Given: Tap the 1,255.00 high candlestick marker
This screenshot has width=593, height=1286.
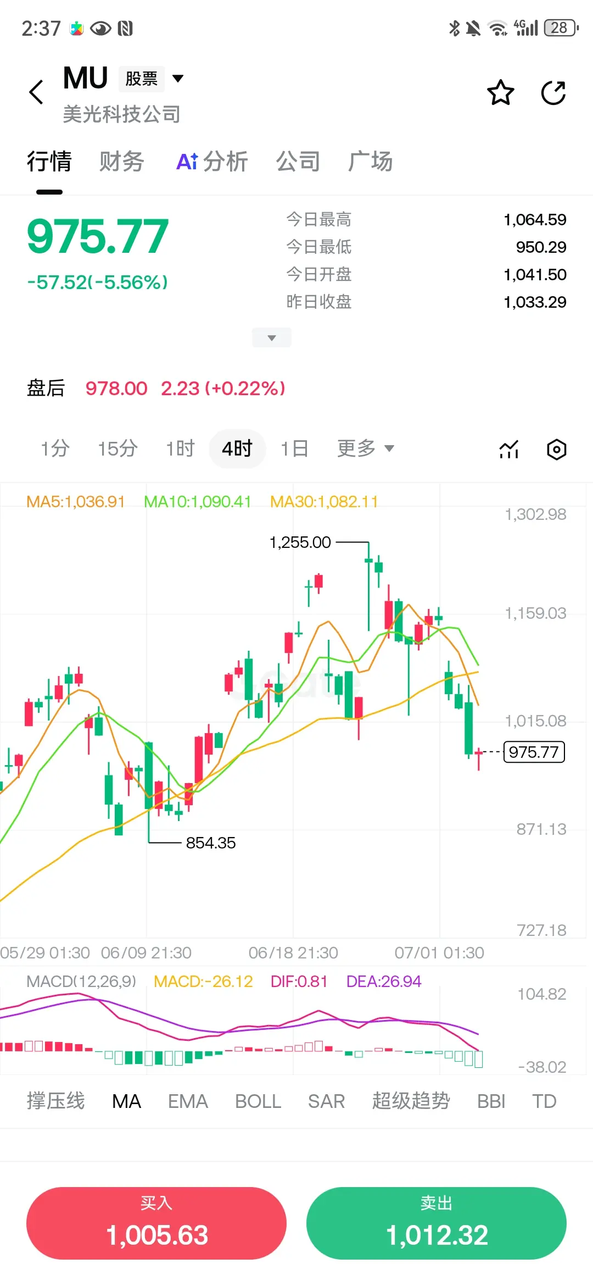Looking at the screenshot, I should 300,542.
